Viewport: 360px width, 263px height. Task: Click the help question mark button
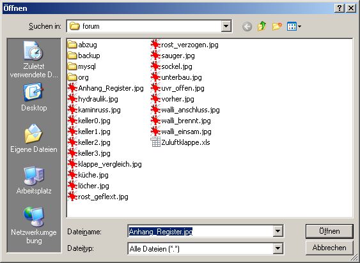click(340, 8)
